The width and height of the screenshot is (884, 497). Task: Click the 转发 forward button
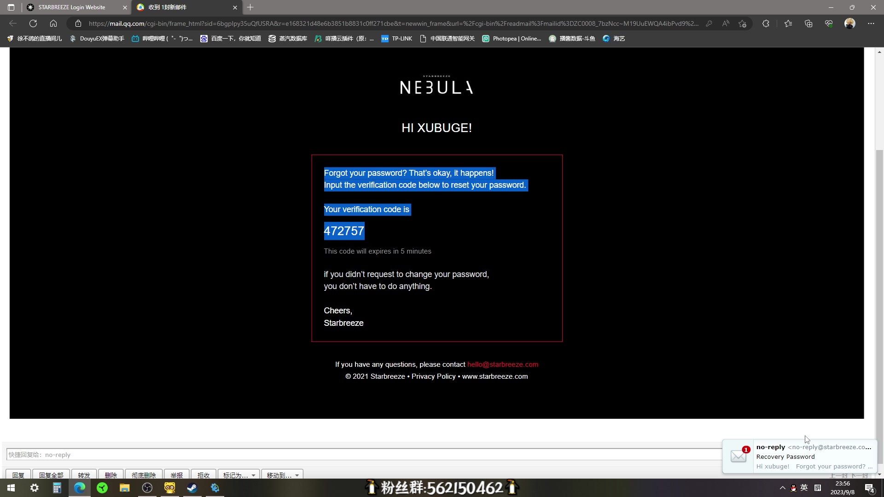tap(84, 475)
